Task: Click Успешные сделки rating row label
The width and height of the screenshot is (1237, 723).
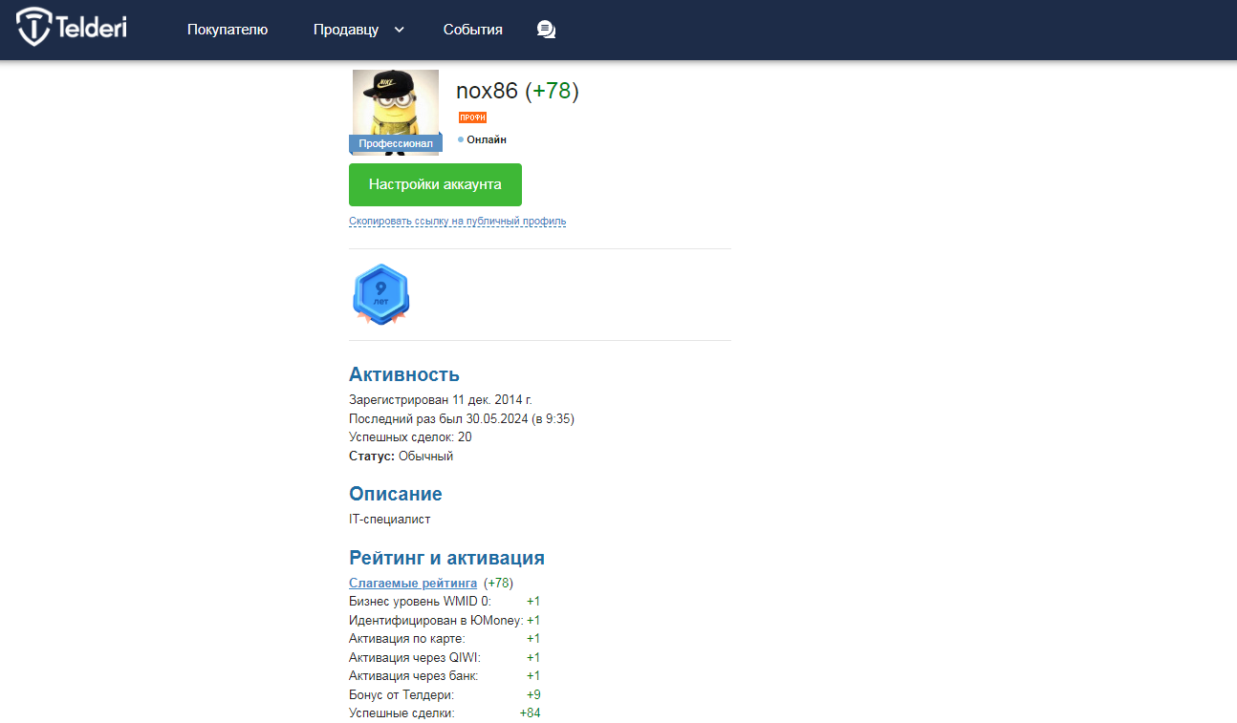Action: pyautogui.click(x=401, y=713)
